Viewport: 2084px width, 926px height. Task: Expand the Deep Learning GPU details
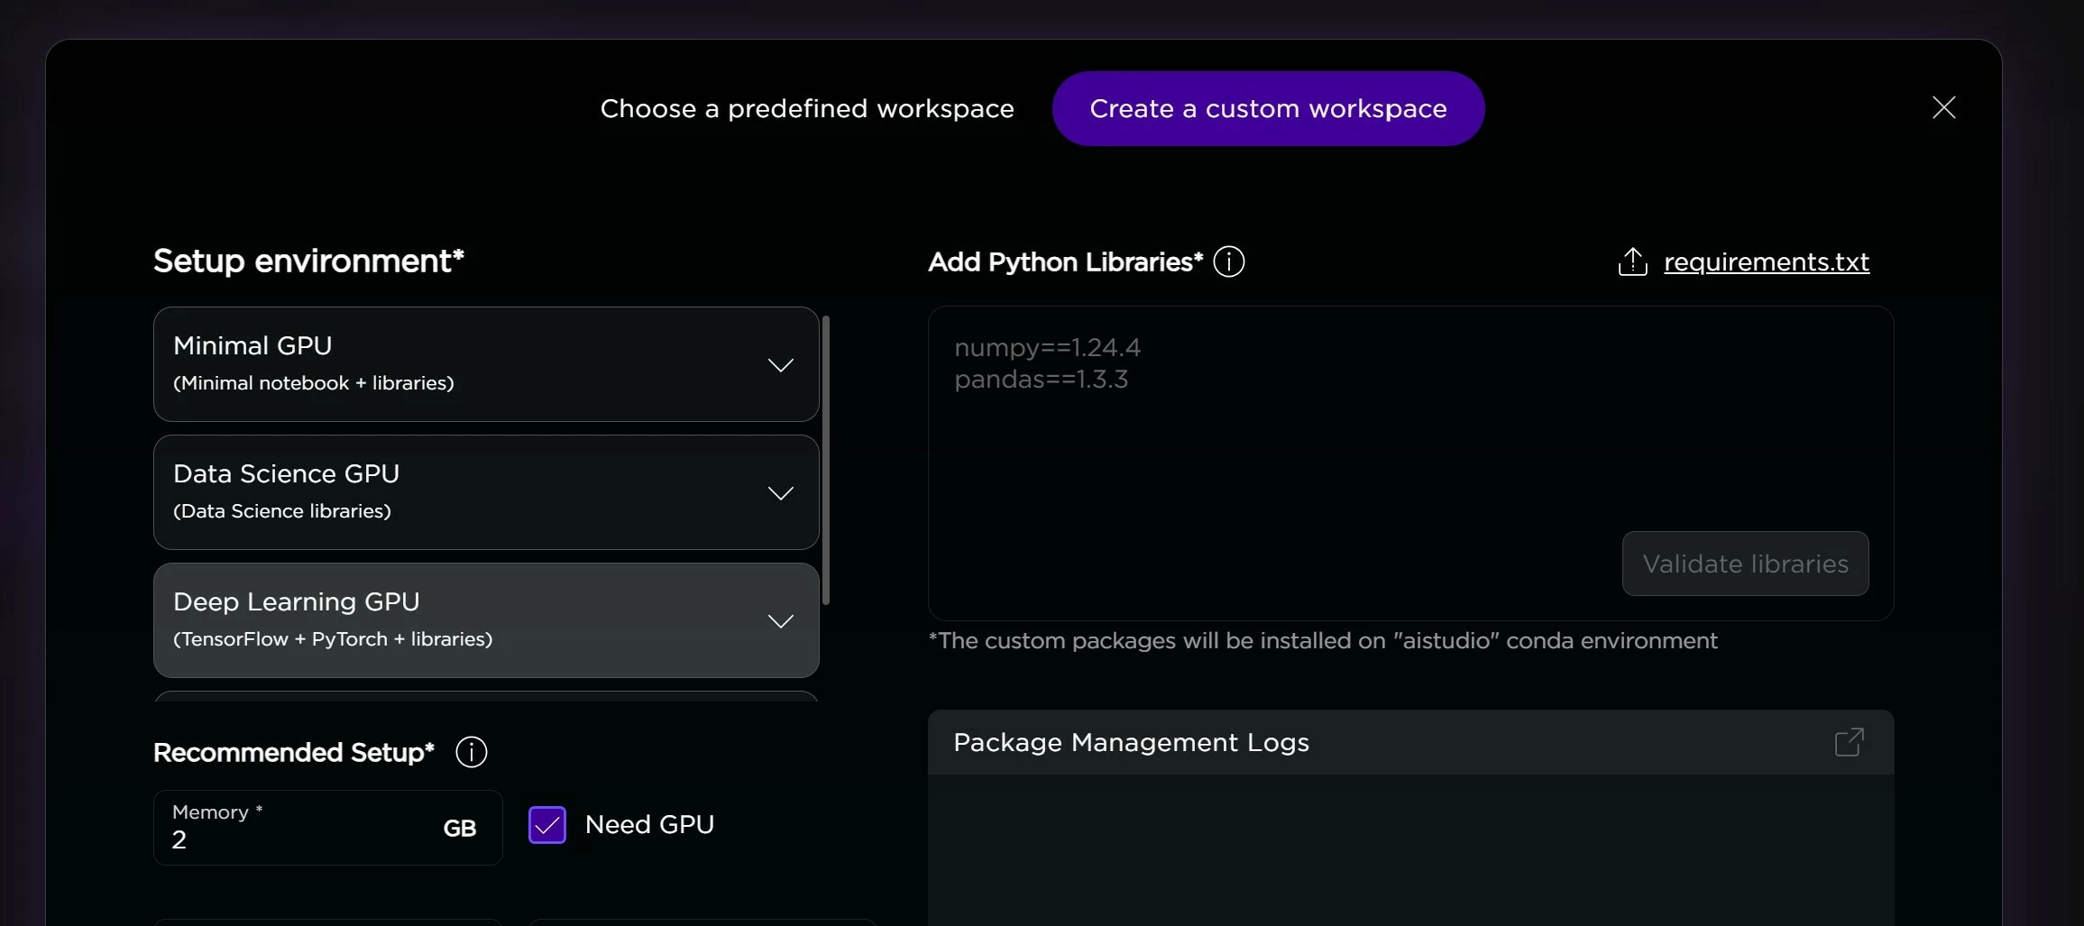pyautogui.click(x=781, y=620)
